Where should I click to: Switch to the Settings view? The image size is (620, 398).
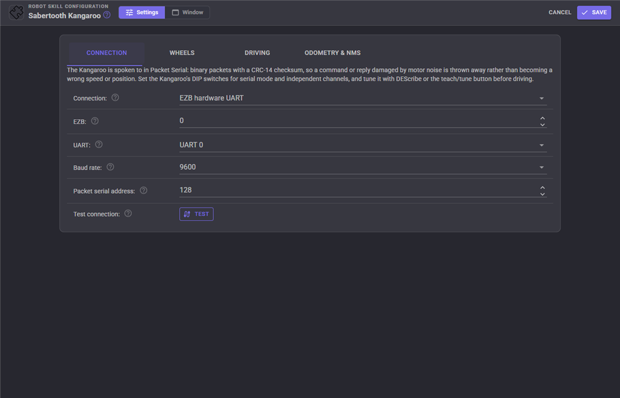pos(142,12)
